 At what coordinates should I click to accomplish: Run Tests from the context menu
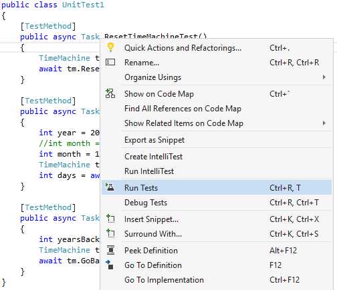coord(217,188)
